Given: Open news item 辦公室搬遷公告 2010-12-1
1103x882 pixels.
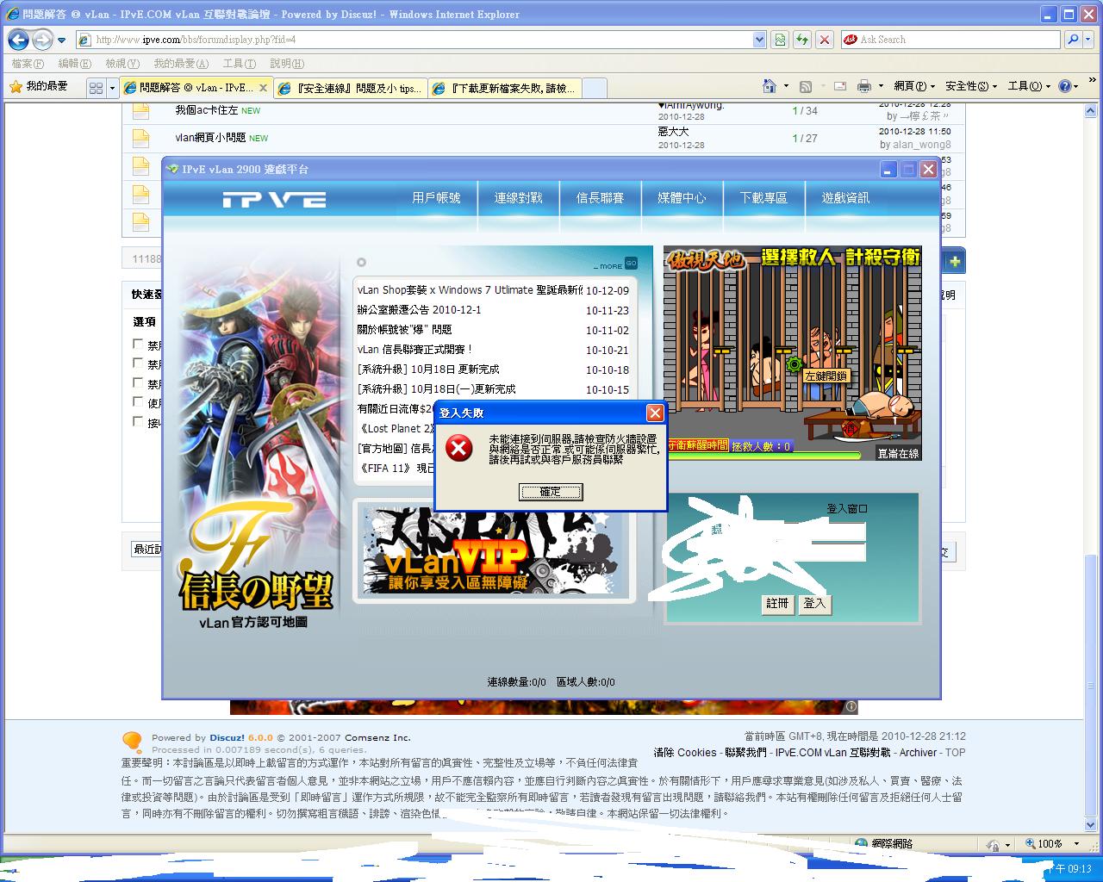Looking at the screenshot, I should 420,310.
